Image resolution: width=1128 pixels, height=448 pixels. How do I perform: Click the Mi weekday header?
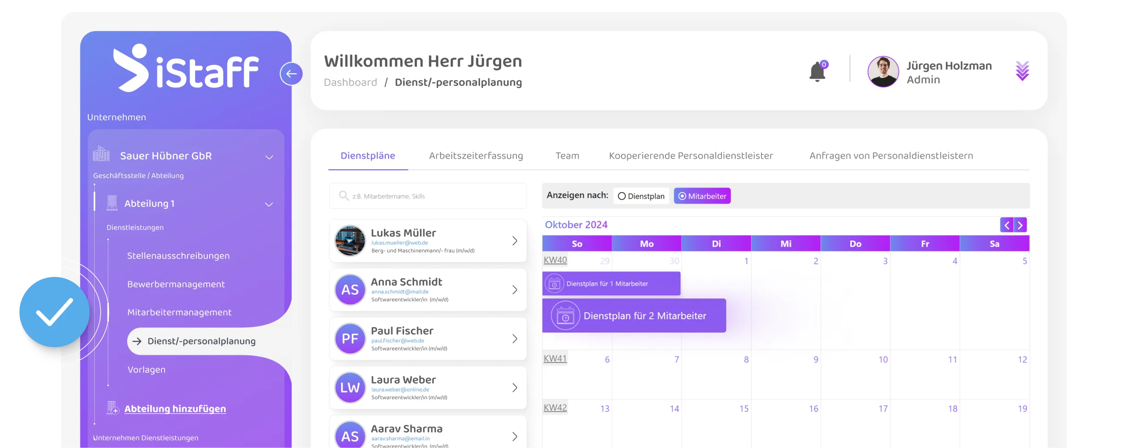(x=786, y=244)
